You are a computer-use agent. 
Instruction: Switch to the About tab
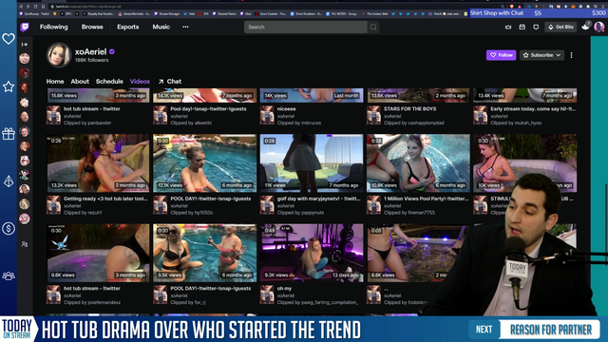coord(80,82)
